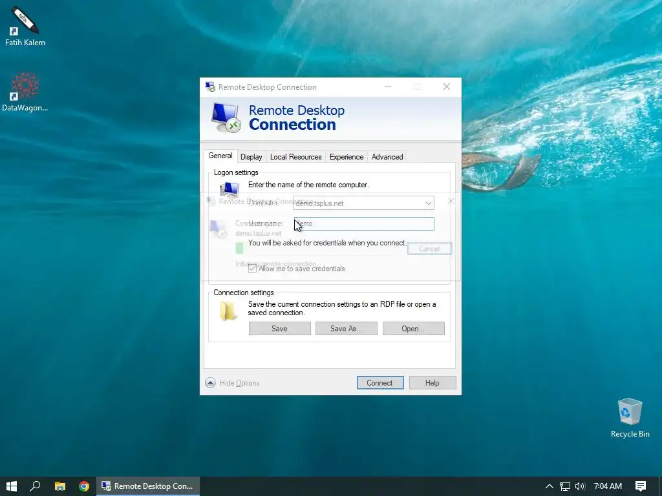Click the Save As... button
This screenshot has width=662, height=496.
(347, 329)
